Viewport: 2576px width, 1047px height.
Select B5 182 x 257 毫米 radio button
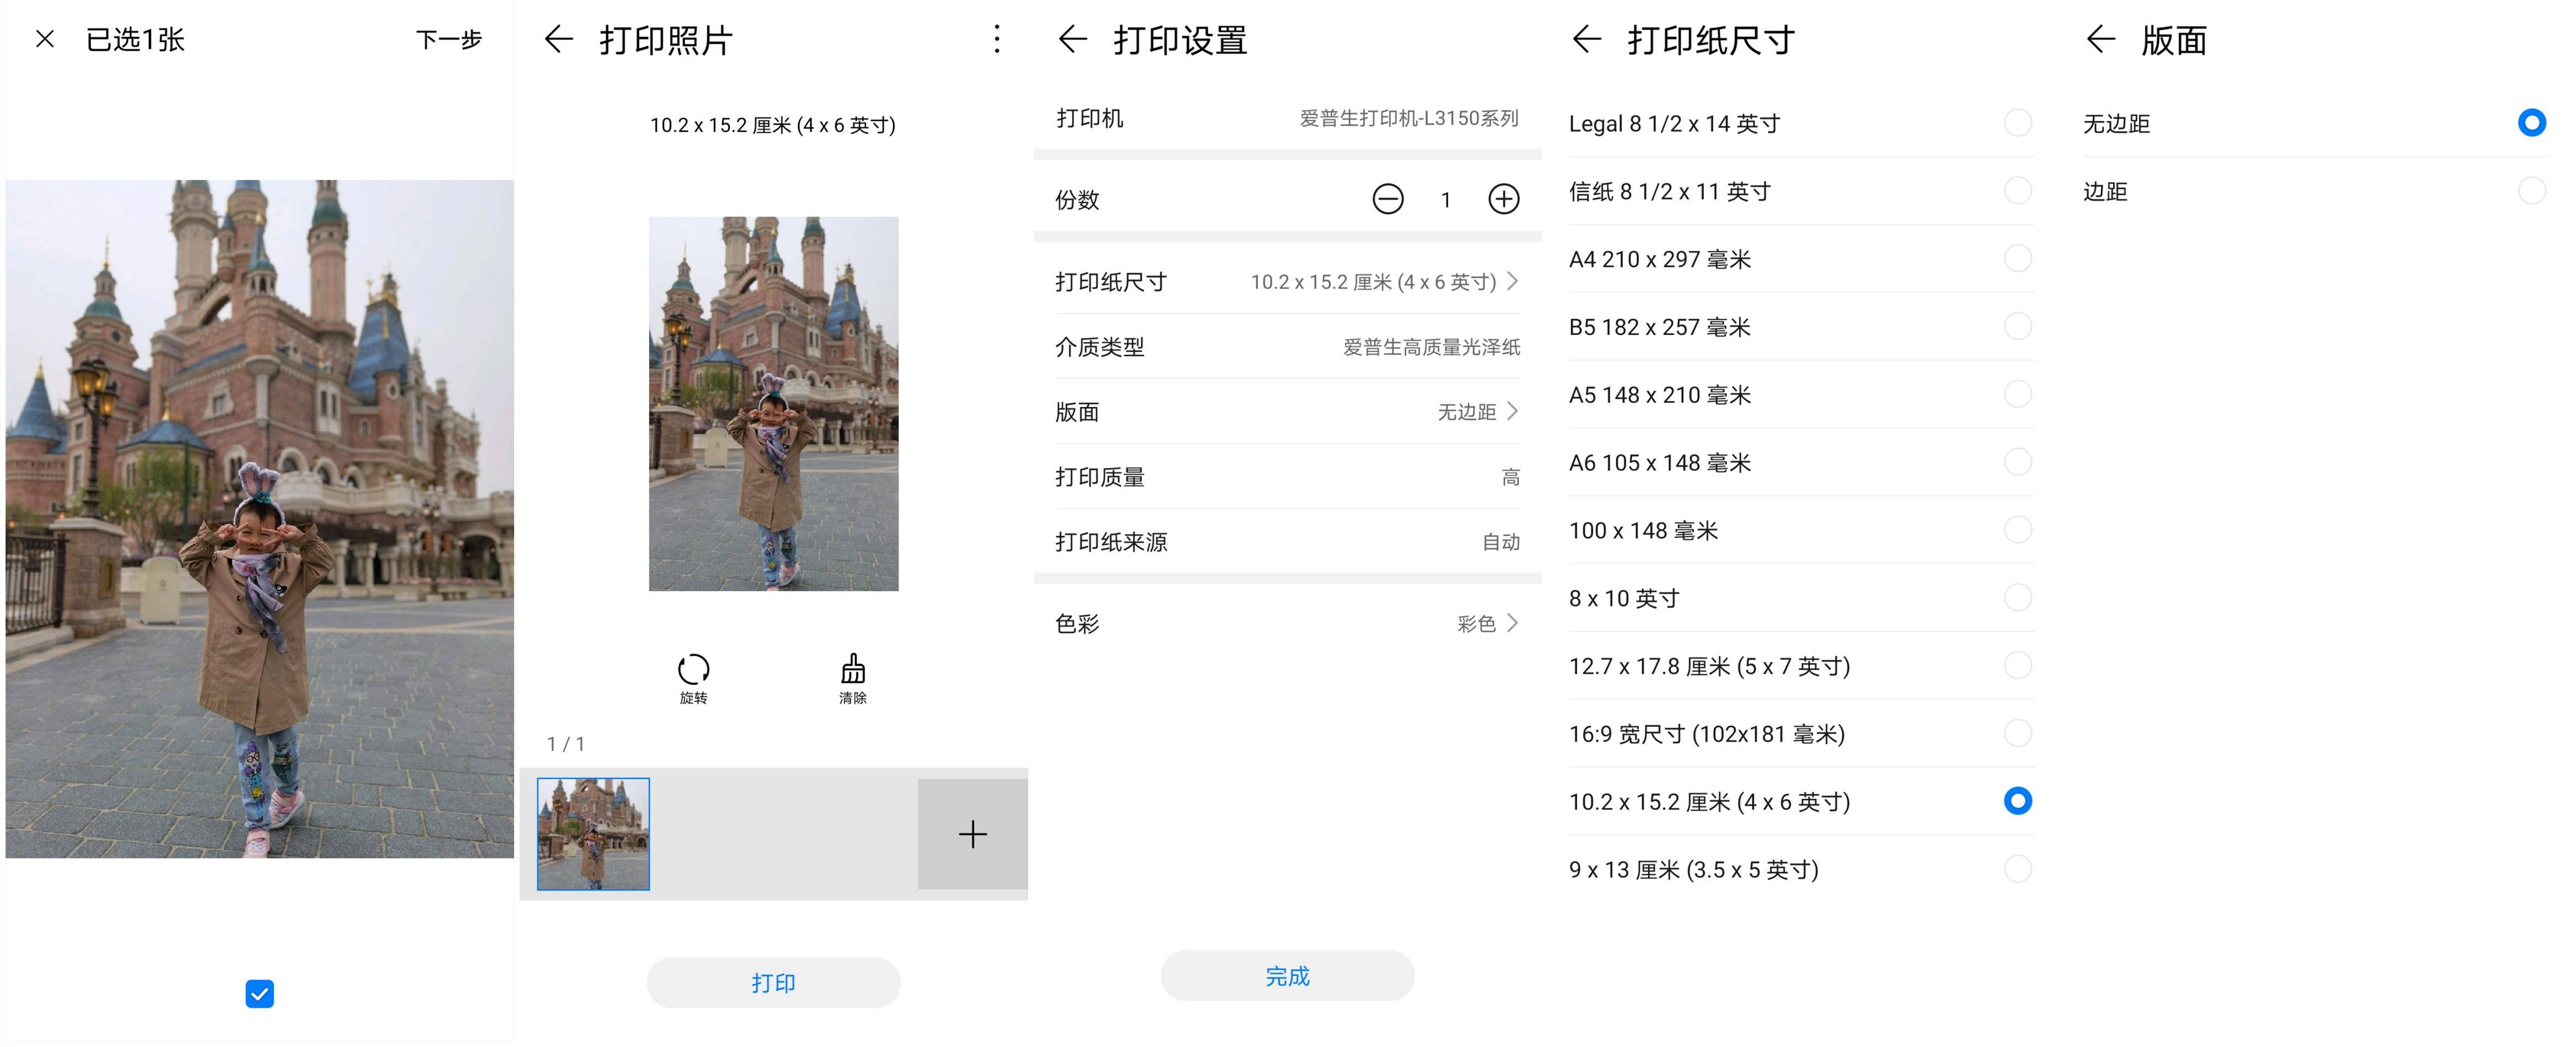tap(2018, 326)
